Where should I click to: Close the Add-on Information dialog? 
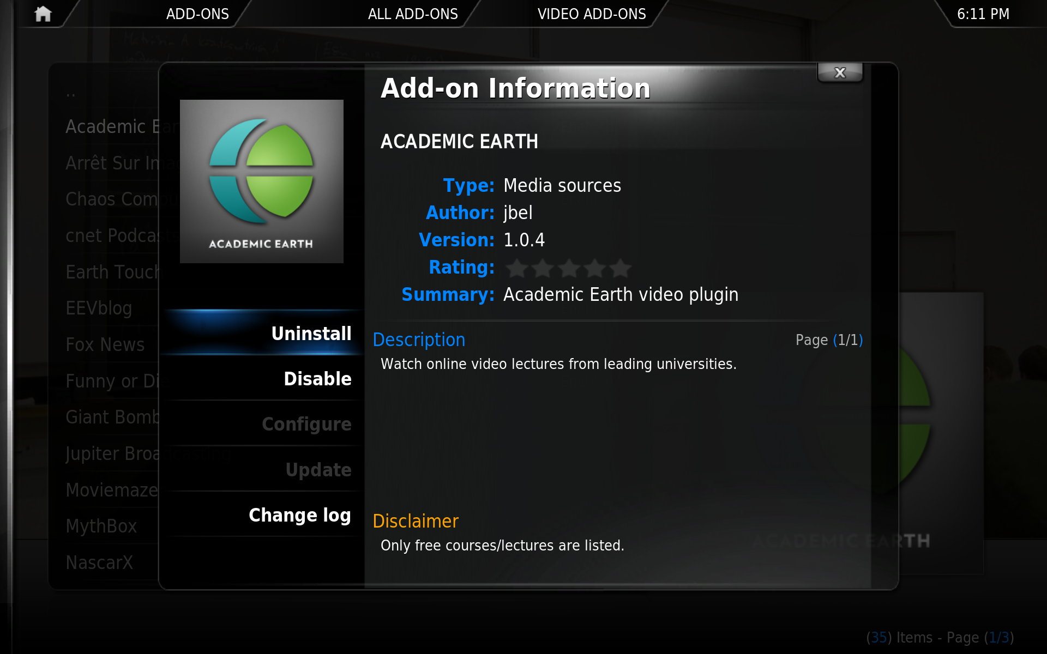tap(840, 72)
